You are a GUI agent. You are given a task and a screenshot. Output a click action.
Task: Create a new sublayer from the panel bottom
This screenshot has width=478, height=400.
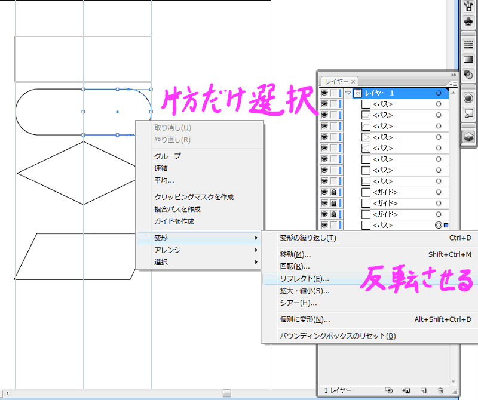click(x=405, y=389)
